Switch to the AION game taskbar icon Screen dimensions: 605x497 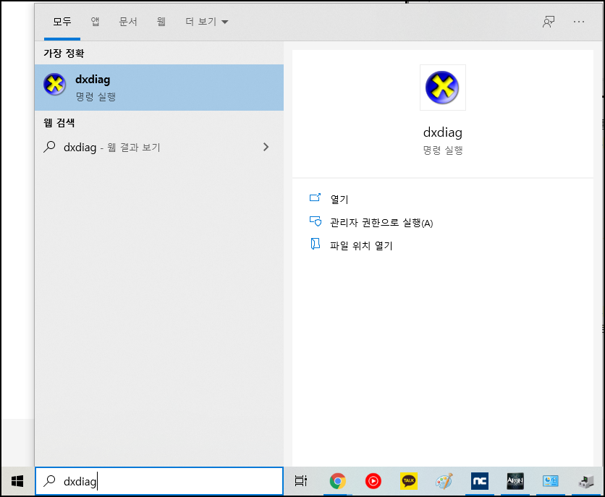515,481
